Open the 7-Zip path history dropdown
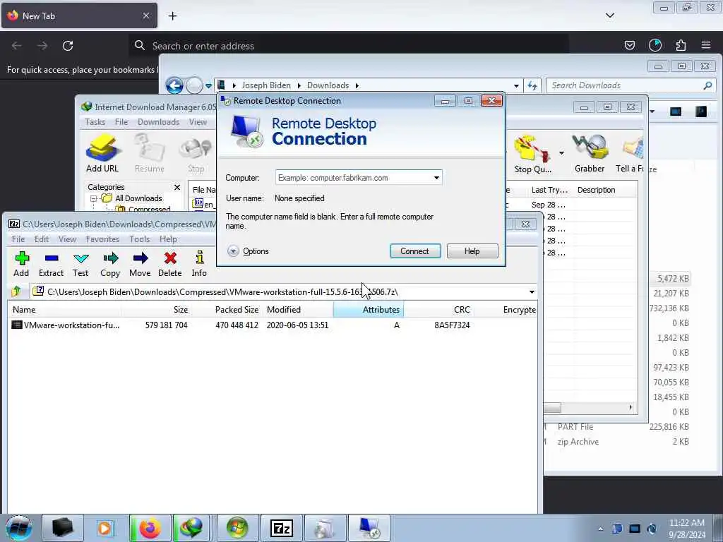The image size is (723, 542). 532,292
